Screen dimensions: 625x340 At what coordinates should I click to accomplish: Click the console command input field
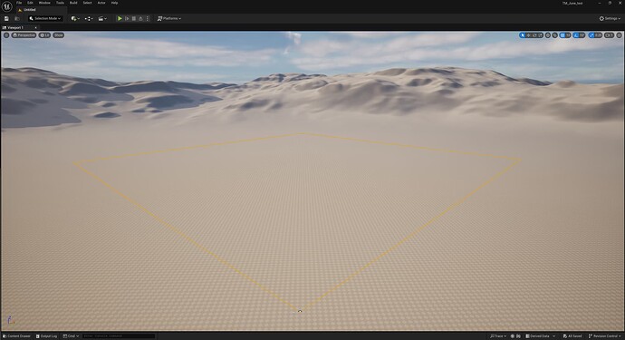click(119, 336)
